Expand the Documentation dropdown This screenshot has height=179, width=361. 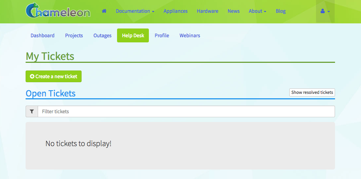point(135,11)
